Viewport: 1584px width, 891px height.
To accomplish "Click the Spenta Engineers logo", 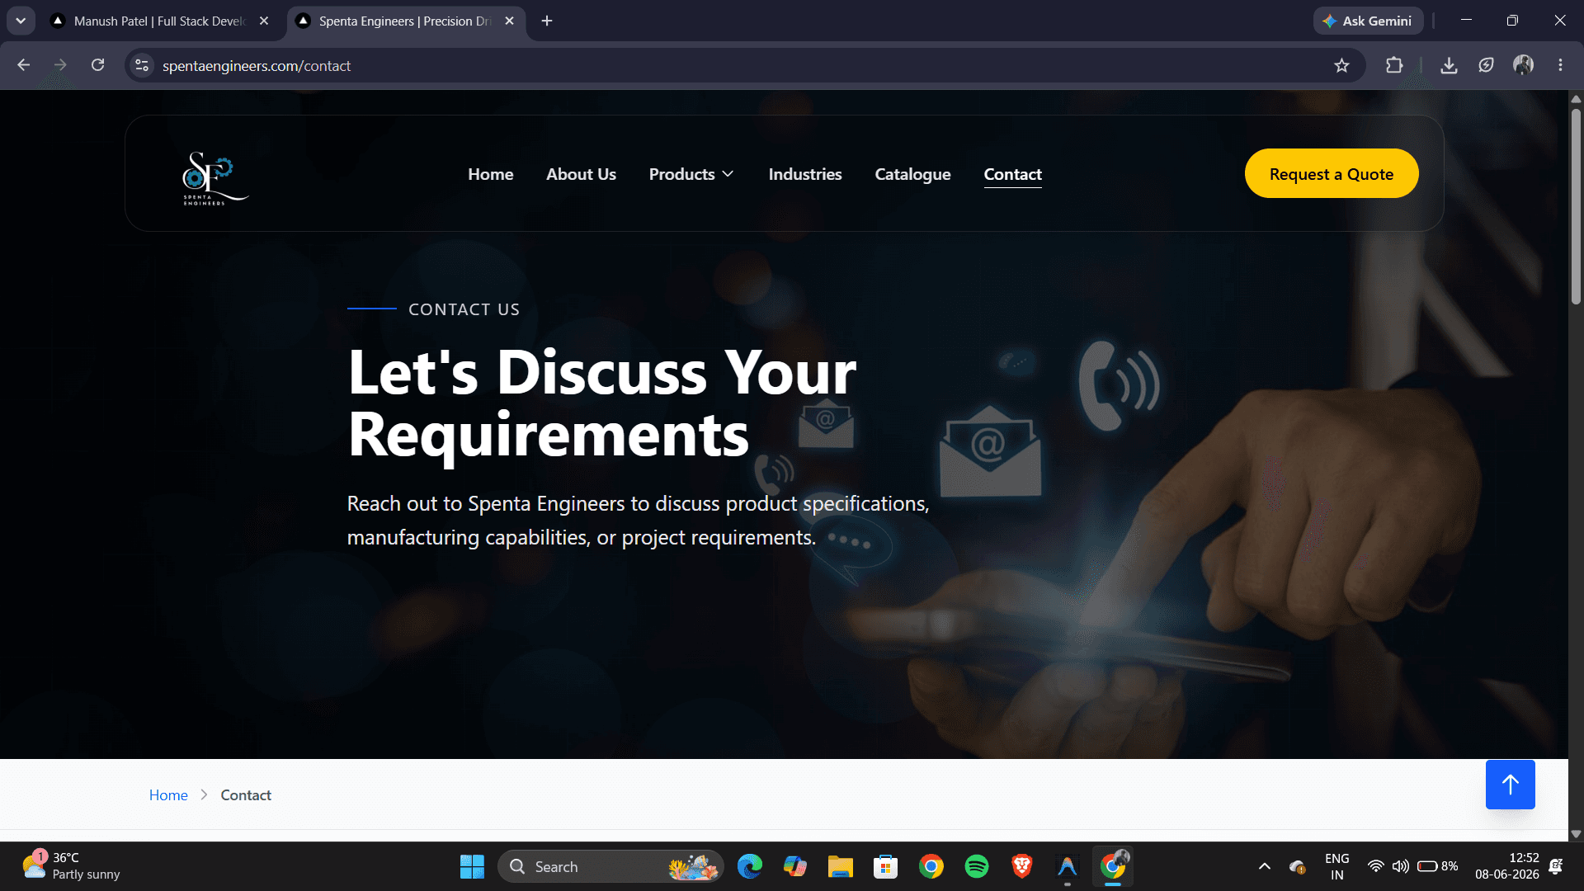I will click(x=214, y=177).
